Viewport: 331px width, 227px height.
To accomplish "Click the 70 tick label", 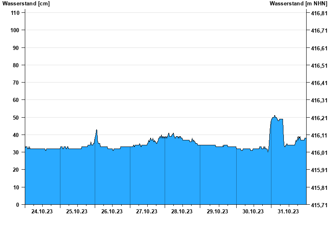I will pyautogui.click(x=16, y=83).
